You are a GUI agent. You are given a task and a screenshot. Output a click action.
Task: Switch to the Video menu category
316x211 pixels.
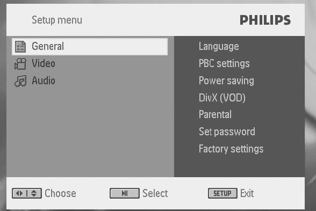[44, 63]
